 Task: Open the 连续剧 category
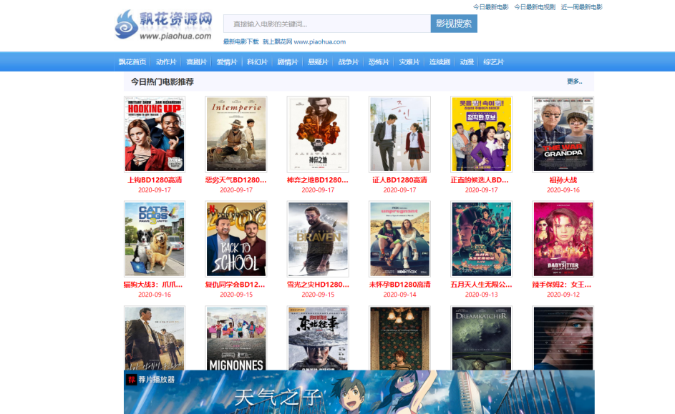pos(440,62)
